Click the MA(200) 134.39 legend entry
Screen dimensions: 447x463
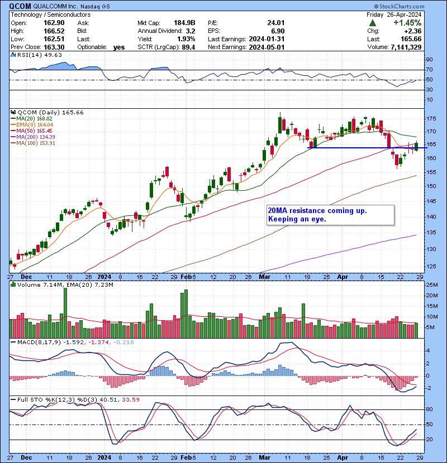[33, 137]
